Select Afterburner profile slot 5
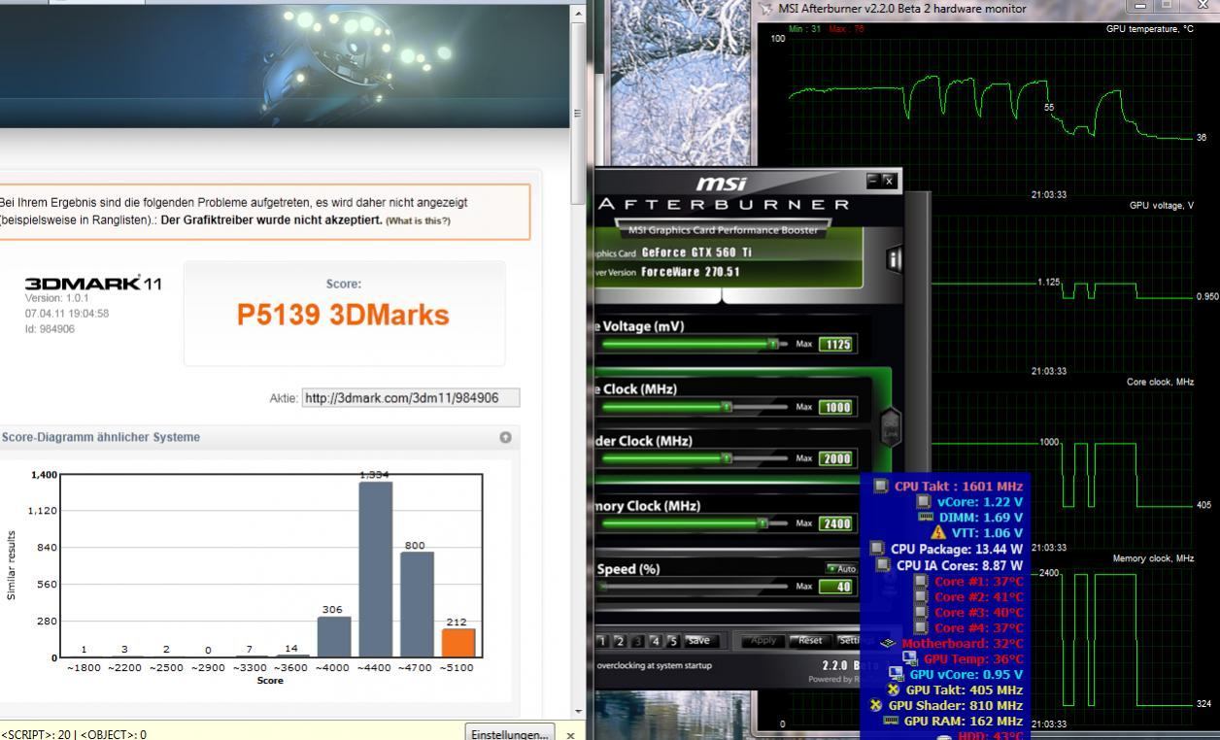Image resolution: width=1220 pixels, height=740 pixels. (x=673, y=641)
